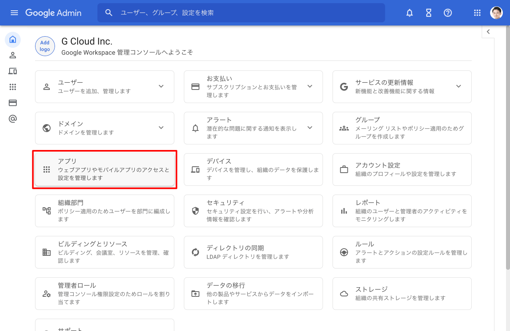Open the デバイス card title
510x331 pixels.
click(x=219, y=161)
